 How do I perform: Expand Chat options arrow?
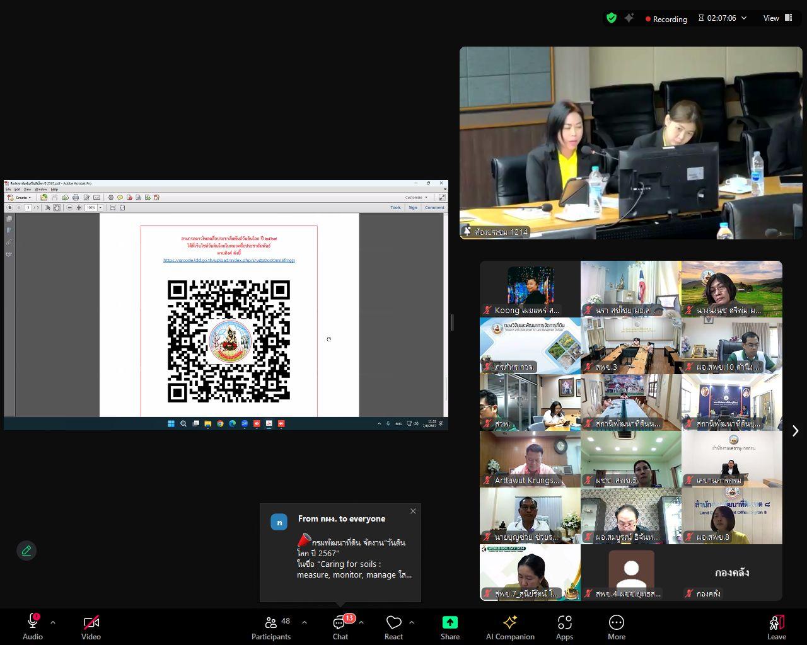[361, 622]
